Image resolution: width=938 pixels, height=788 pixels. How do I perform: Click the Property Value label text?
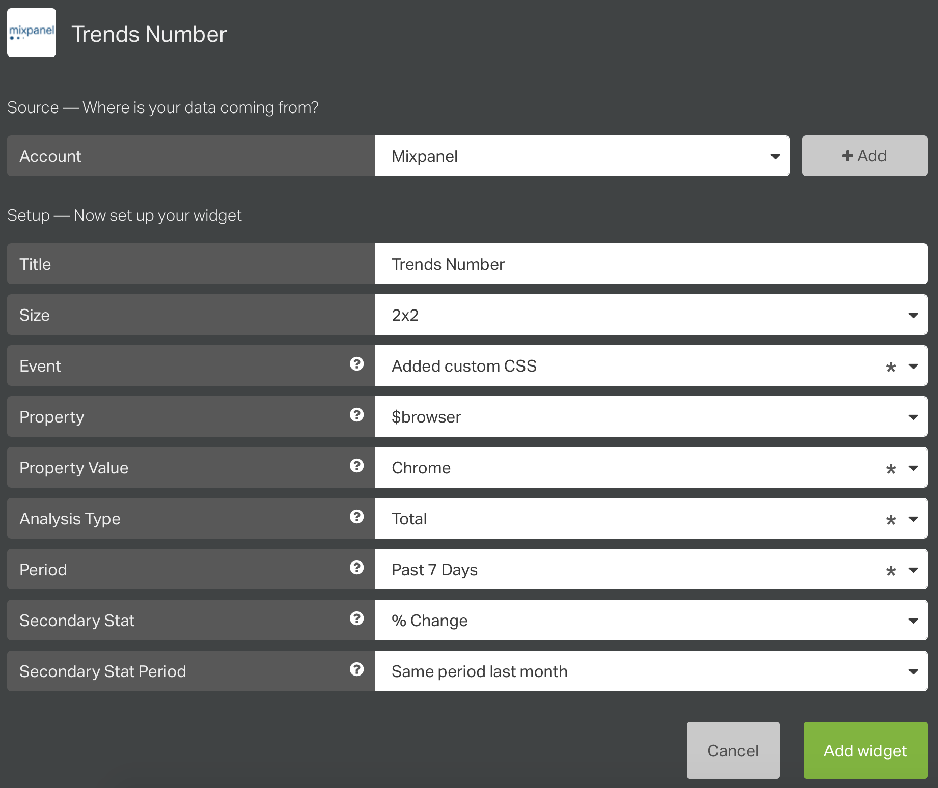click(74, 468)
